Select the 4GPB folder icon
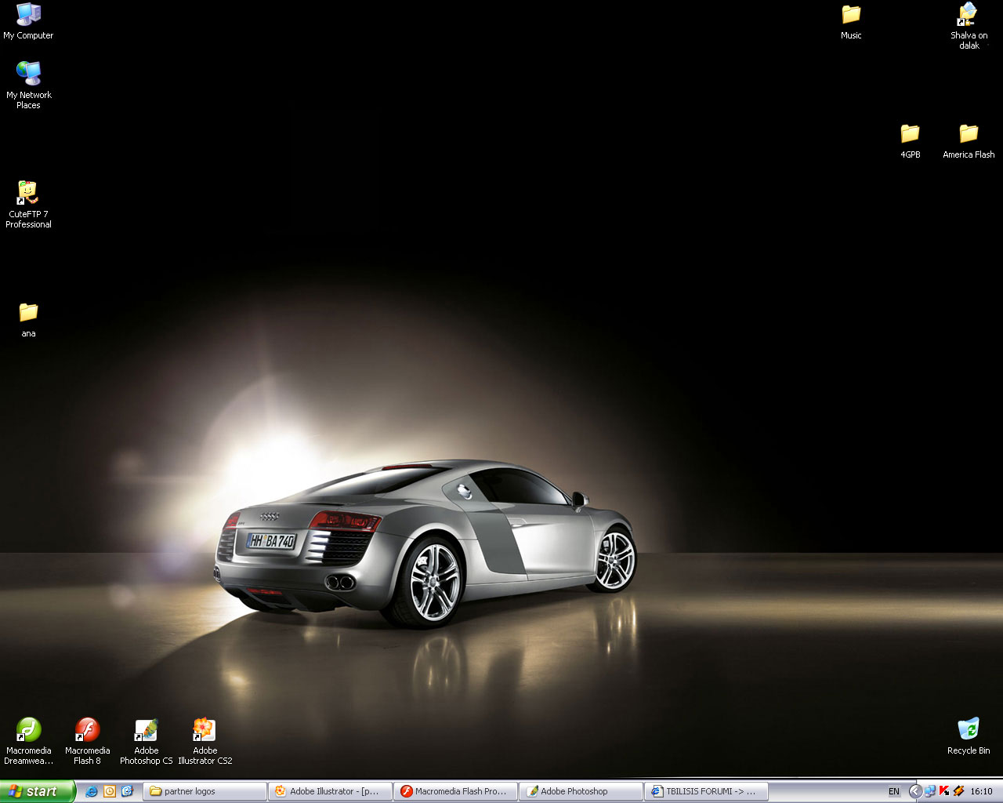Viewport: 1003px width, 803px height. pyautogui.click(x=910, y=141)
